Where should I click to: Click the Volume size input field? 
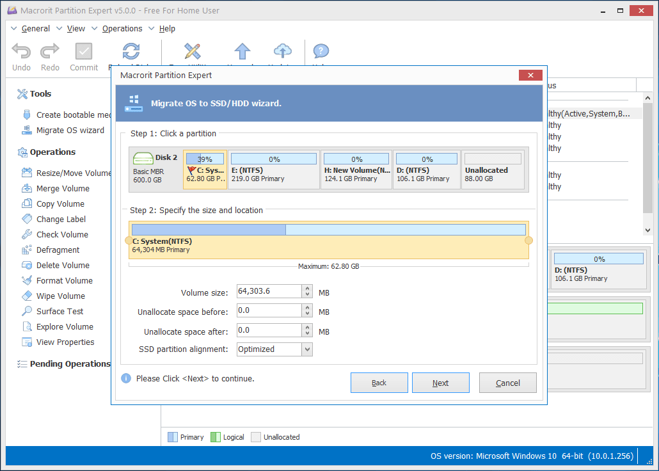pos(269,291)
